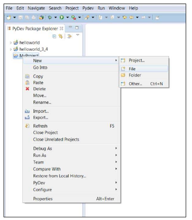This screenshot has height=220, width=192.
Task: Select File in the New submenu
Action: [x=144, y=69]
